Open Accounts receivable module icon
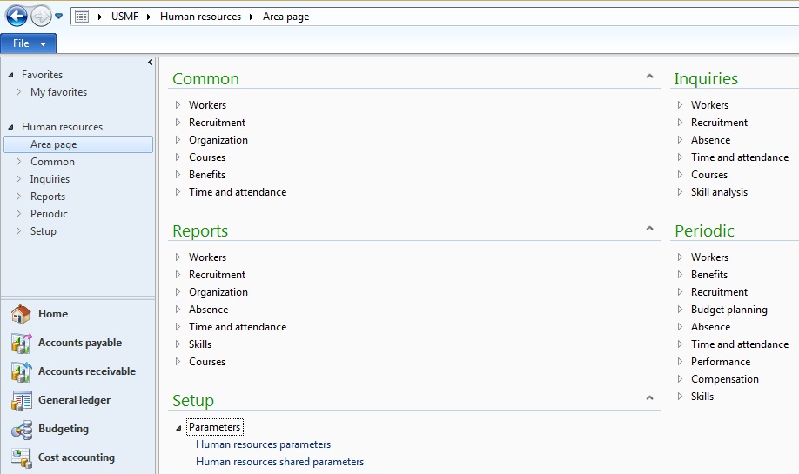Image resolution: width=799 pixels, height=474 pixels. coord(21,371)
